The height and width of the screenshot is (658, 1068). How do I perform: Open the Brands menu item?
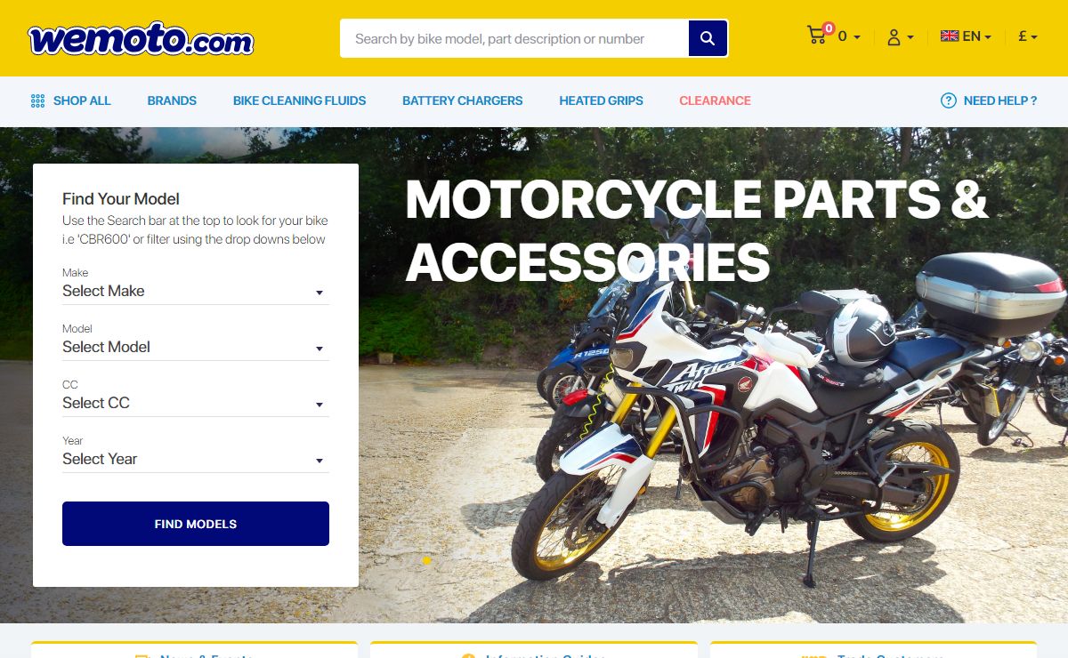[x=172, y=100]
